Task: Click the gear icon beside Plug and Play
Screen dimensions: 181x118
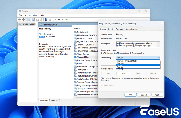Action: 75,57
